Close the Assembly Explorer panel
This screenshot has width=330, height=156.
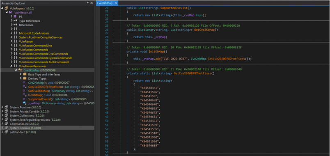[92, 3]
